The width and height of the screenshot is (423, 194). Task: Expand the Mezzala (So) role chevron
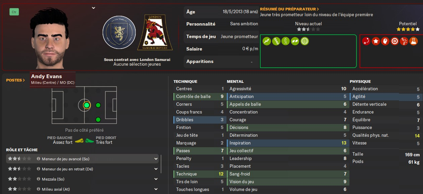pyautogui.click(x=156, y=179)
